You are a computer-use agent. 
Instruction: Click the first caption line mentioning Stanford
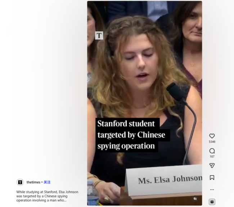47,192
